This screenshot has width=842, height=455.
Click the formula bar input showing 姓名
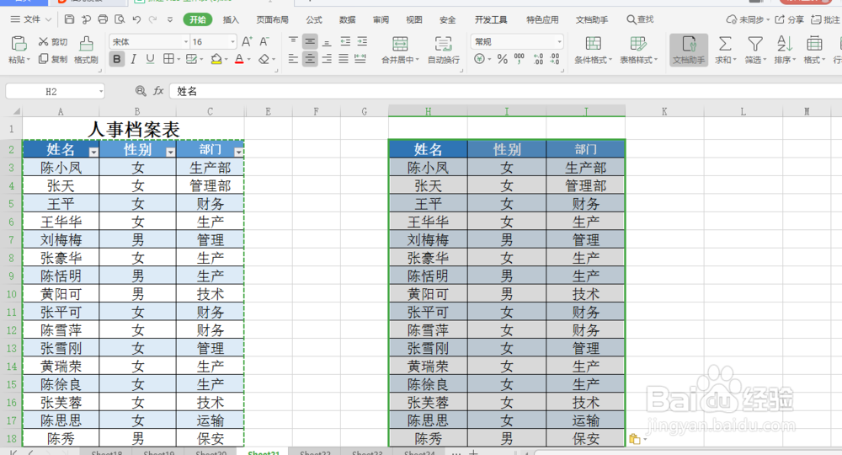pos(504,91)
